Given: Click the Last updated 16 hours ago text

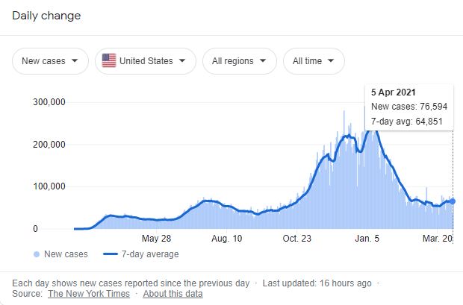Looking at the screenshot, I should point(317,283).
